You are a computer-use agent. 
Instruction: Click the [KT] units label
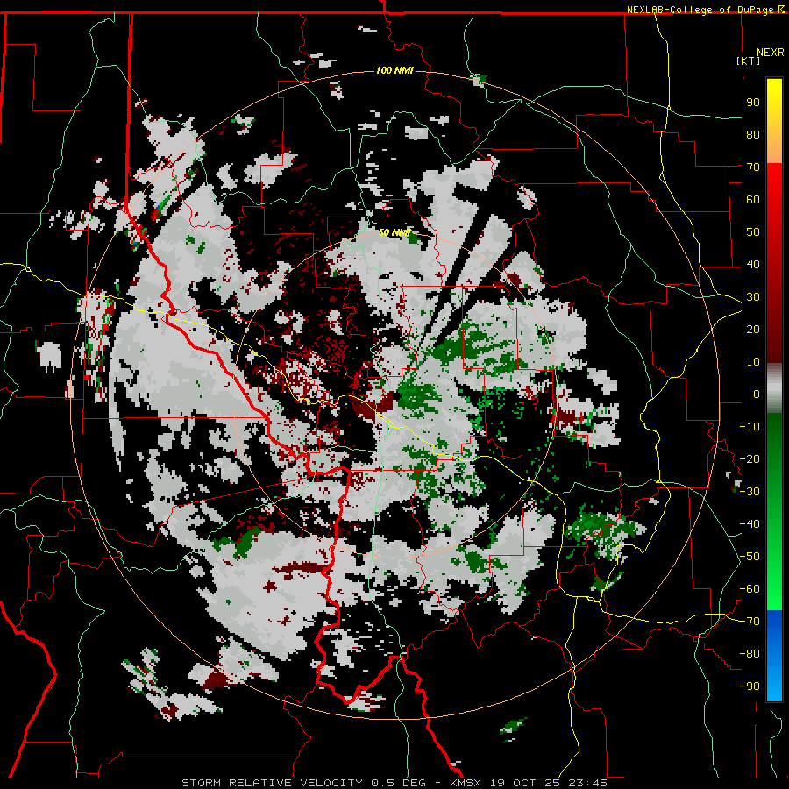(748, 60)
